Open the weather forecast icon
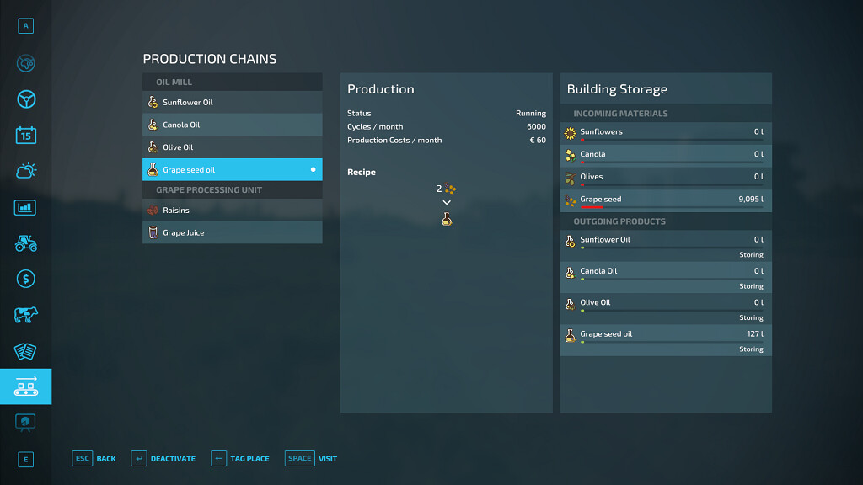The width and height of the screenshot is (863, 485). pyautogui.click(x=25, y=171)
